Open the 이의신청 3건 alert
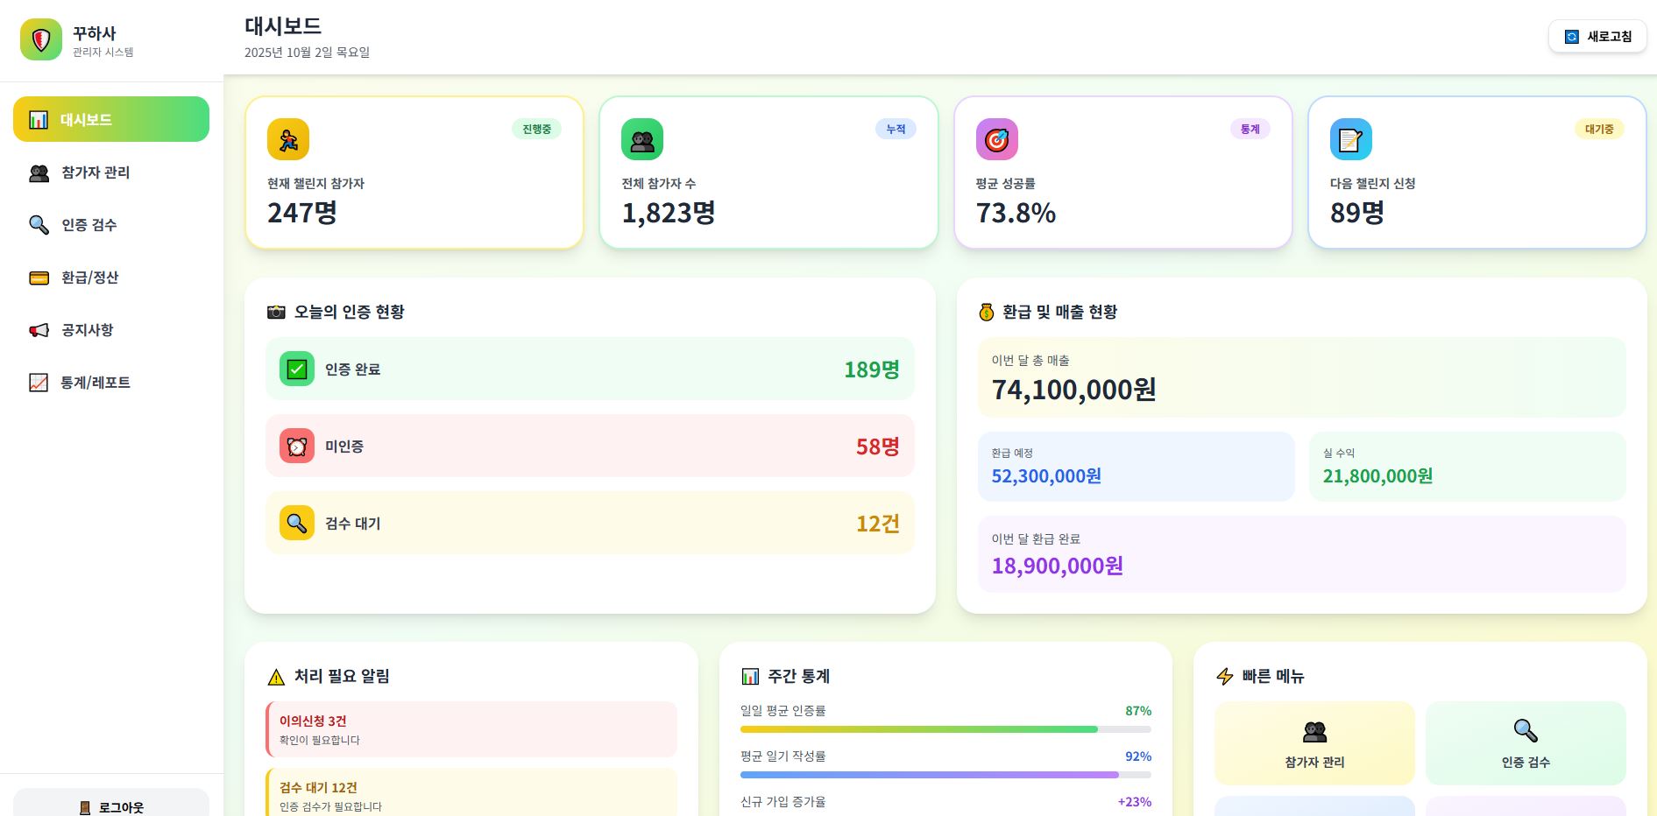This screenshot has width=1657, height=816. tap(471, 729)
